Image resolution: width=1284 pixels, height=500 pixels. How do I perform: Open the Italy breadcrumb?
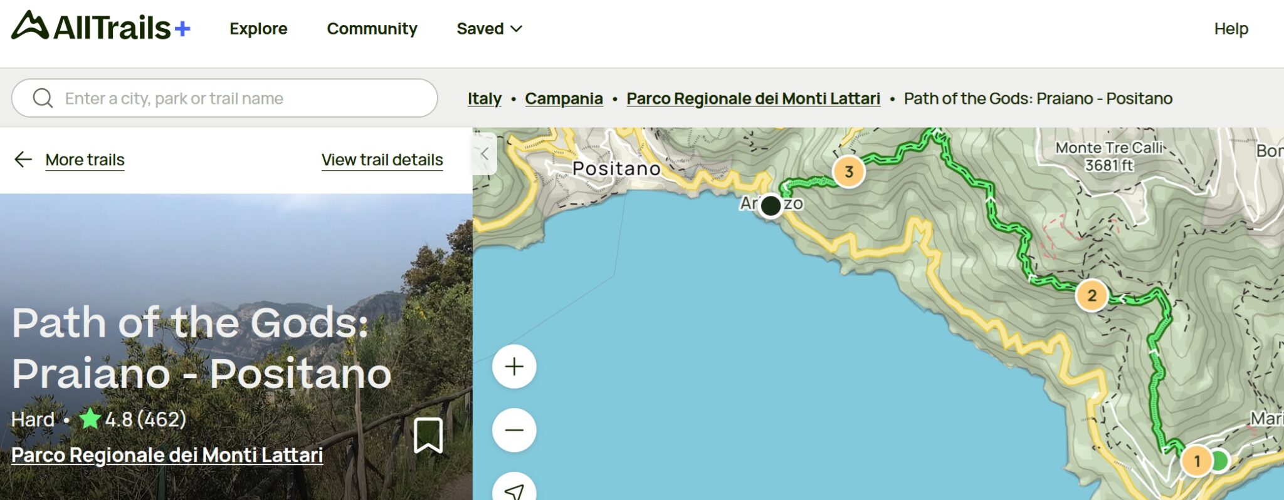[x=483, y=98]
